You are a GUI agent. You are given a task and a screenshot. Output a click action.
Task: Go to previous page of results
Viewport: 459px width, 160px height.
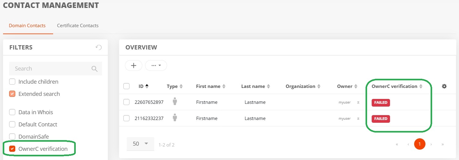pyautogui.click(x=408, y=144)
